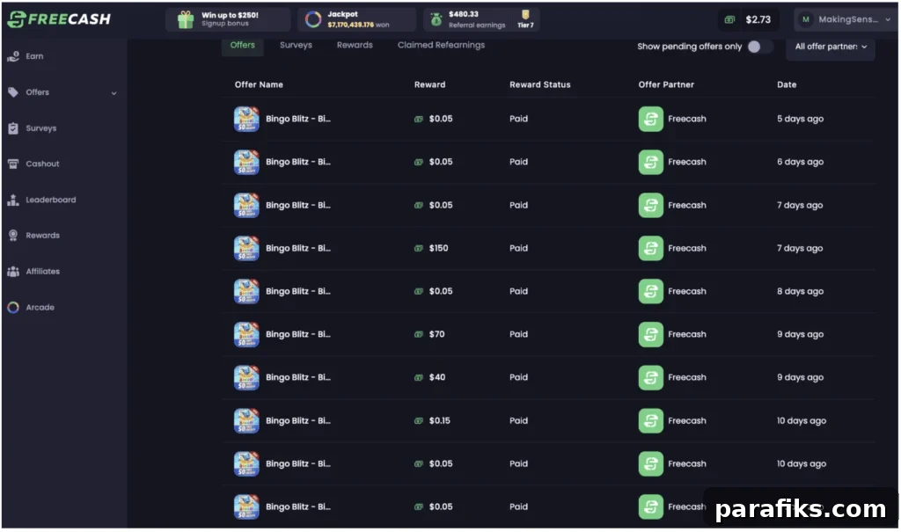The width and height of the screenshot is (901, 532).
Task: Open the MakingSens account dropdown arrow
Action: (x=888, y=19)
